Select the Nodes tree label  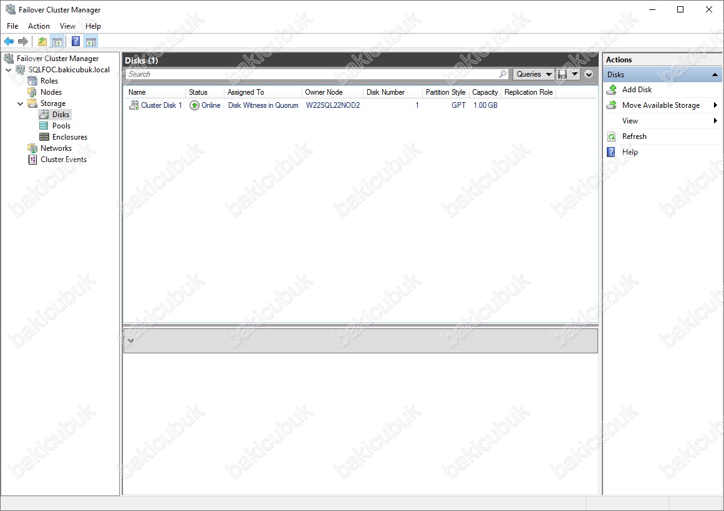coord(51,92)
